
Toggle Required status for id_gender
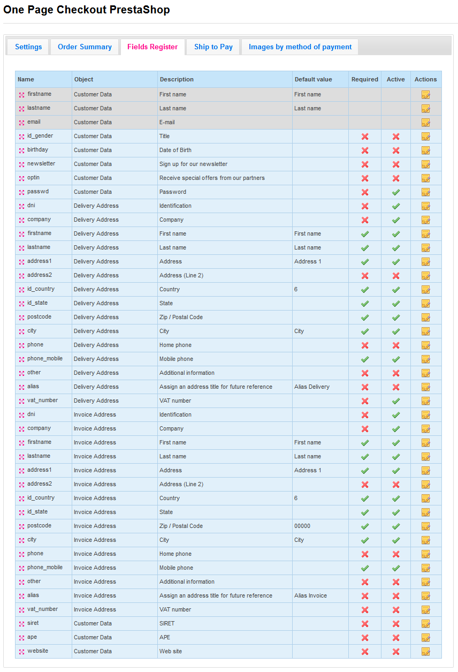[365, 137]
